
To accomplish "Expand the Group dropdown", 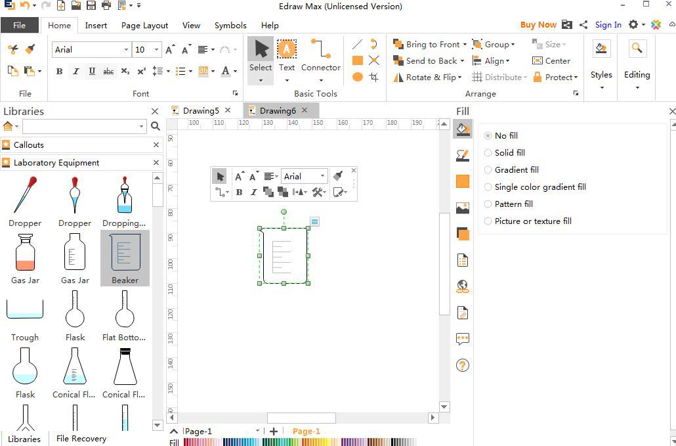I will [513, 45].
